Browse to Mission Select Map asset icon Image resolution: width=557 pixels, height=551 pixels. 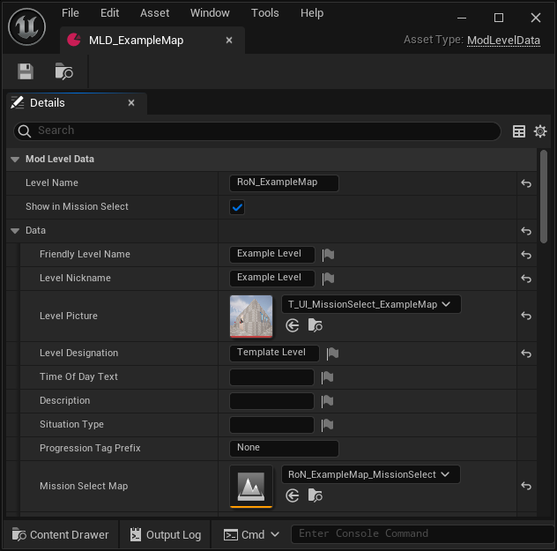point(315,495)
